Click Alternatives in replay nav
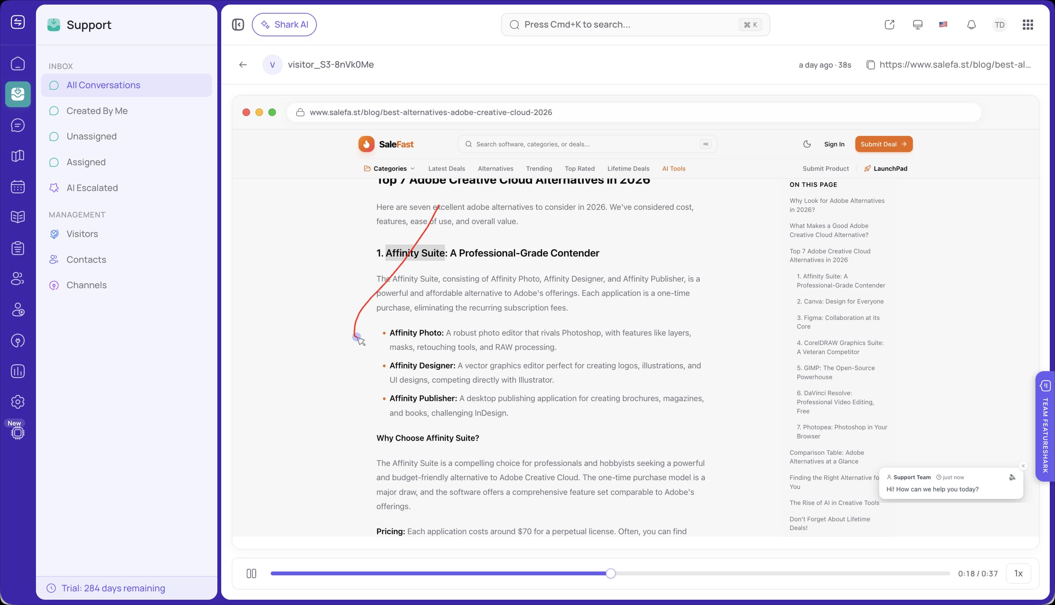 pos(495,169)
